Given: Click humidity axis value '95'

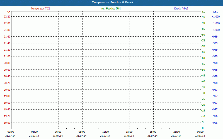Looking at the screenshot, I should (203, 17).
